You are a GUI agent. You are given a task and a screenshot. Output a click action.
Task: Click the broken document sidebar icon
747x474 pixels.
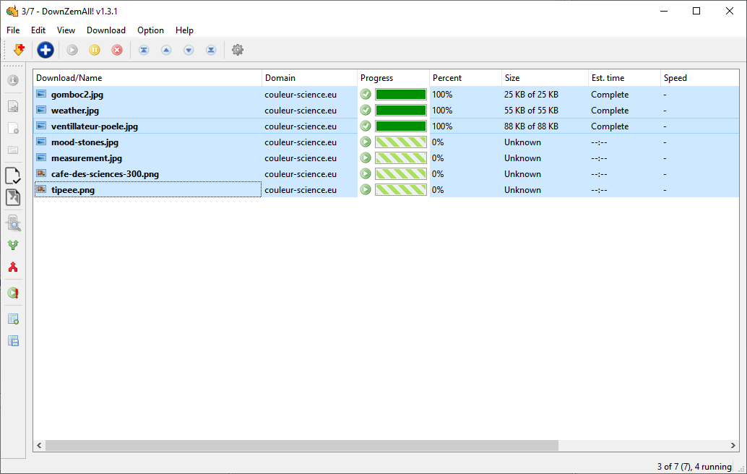click(13, 197)
